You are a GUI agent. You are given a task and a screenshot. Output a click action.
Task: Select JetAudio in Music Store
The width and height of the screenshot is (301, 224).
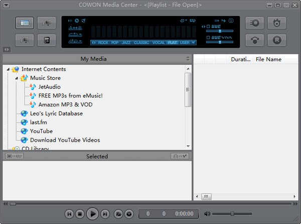point(50,87)
